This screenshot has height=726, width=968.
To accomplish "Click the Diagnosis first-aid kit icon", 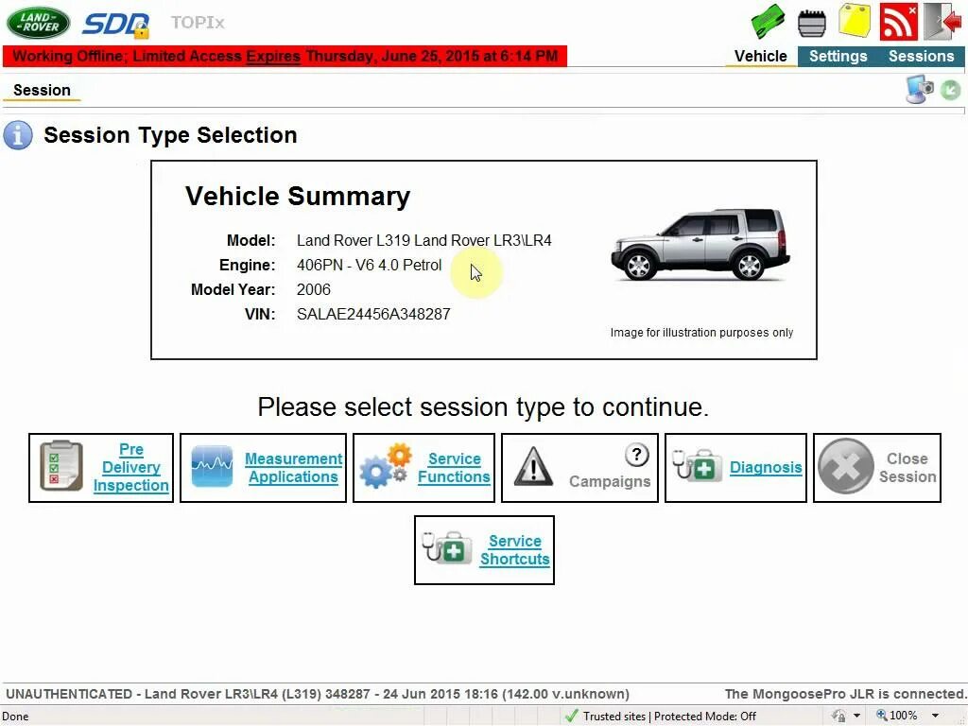I will click(x=697, y=466).
